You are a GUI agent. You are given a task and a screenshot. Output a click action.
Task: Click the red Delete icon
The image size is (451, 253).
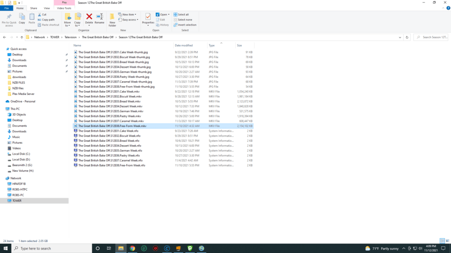tap(89, 17)
